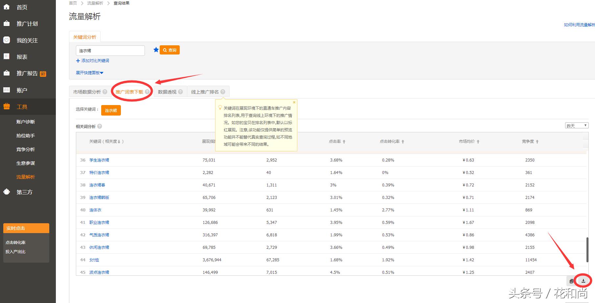595x303 pixels.
Task: Expand the 展开快捷面板 panel
Action: tap(89, 73)
